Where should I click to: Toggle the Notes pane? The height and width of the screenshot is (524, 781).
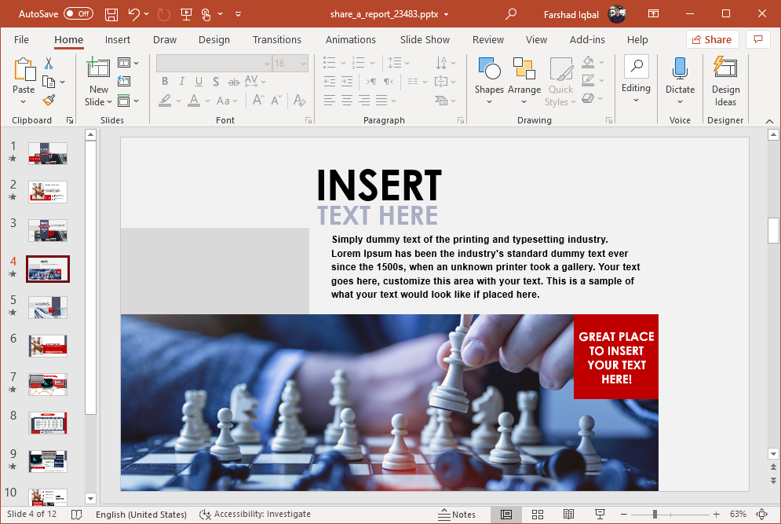[458, 515]
